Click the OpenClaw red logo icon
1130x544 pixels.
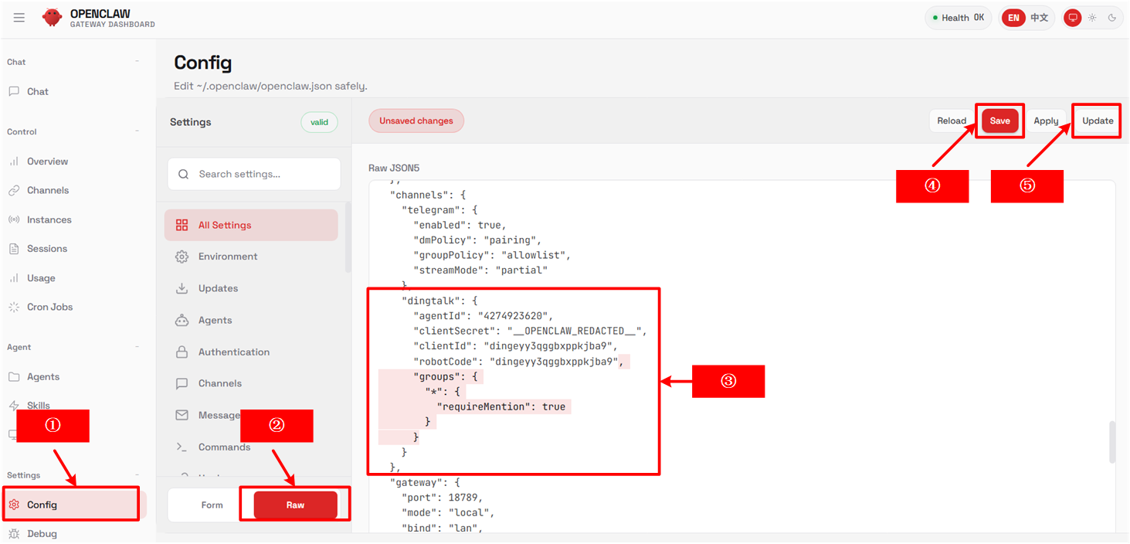[52, 18]
